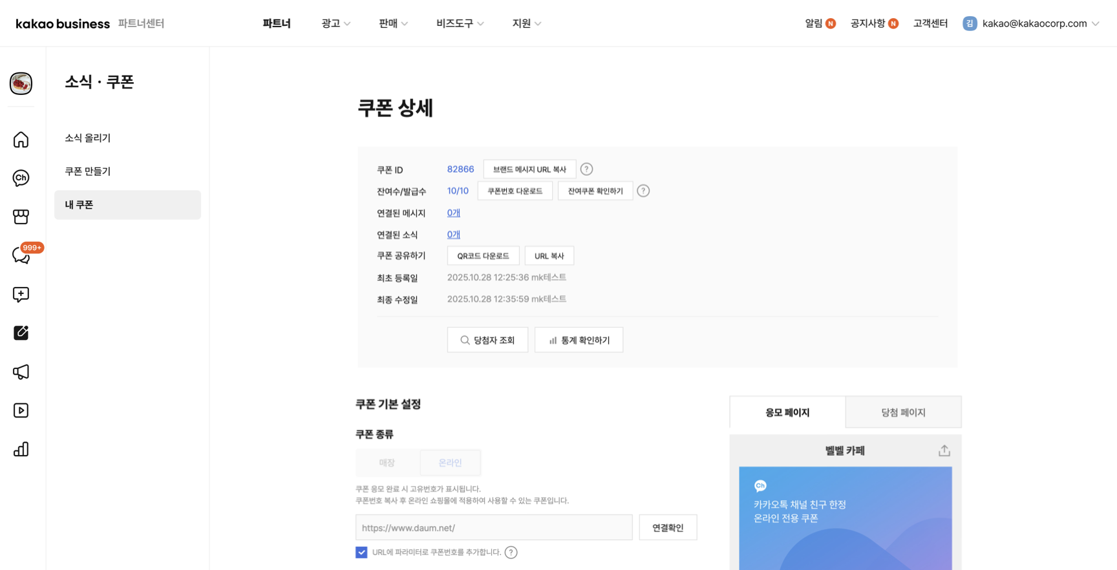This screenshot has height=570, width=1117.
Task: Expand the 광고 dropdown menu
Action: click(x=335, y=23)
